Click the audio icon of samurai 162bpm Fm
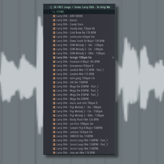164x164 pixels. click(54, 132)
